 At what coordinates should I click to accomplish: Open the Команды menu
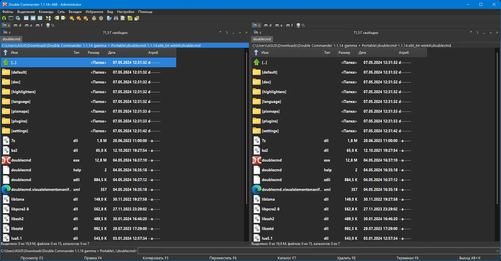pyautogui.click(x=46, y=12)
